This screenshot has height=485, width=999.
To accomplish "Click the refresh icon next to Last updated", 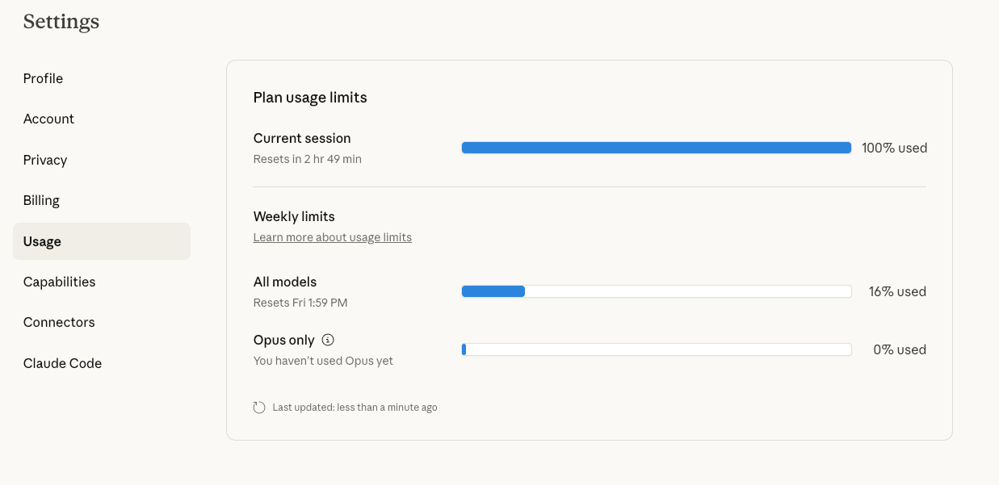I will pos(259,408).
